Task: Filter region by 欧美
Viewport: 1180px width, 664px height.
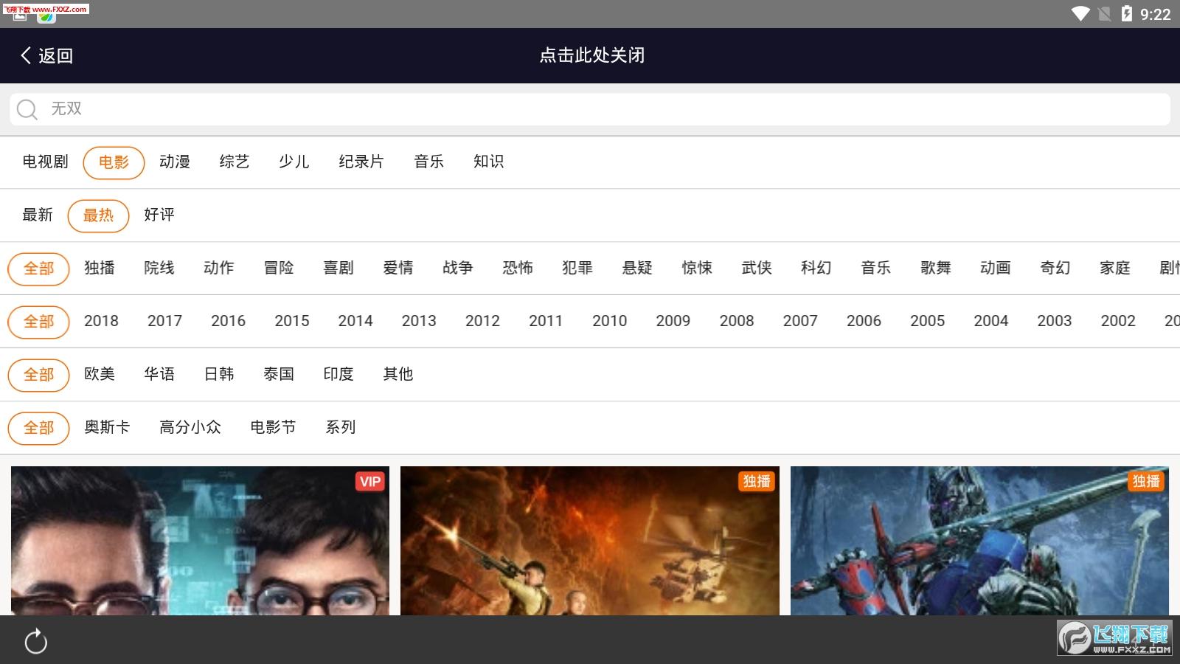Action: point(100,374)
